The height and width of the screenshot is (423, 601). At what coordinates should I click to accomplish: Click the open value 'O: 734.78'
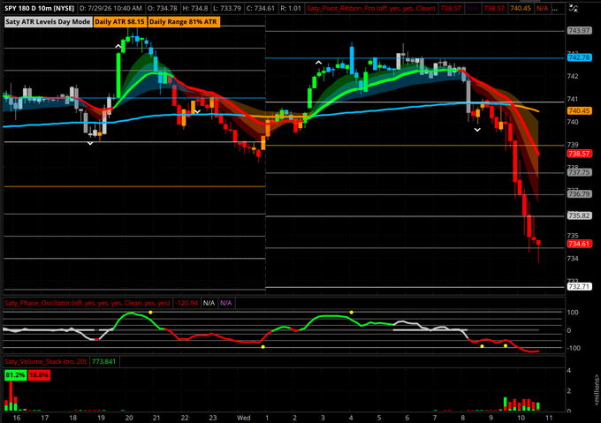[162, 8]
